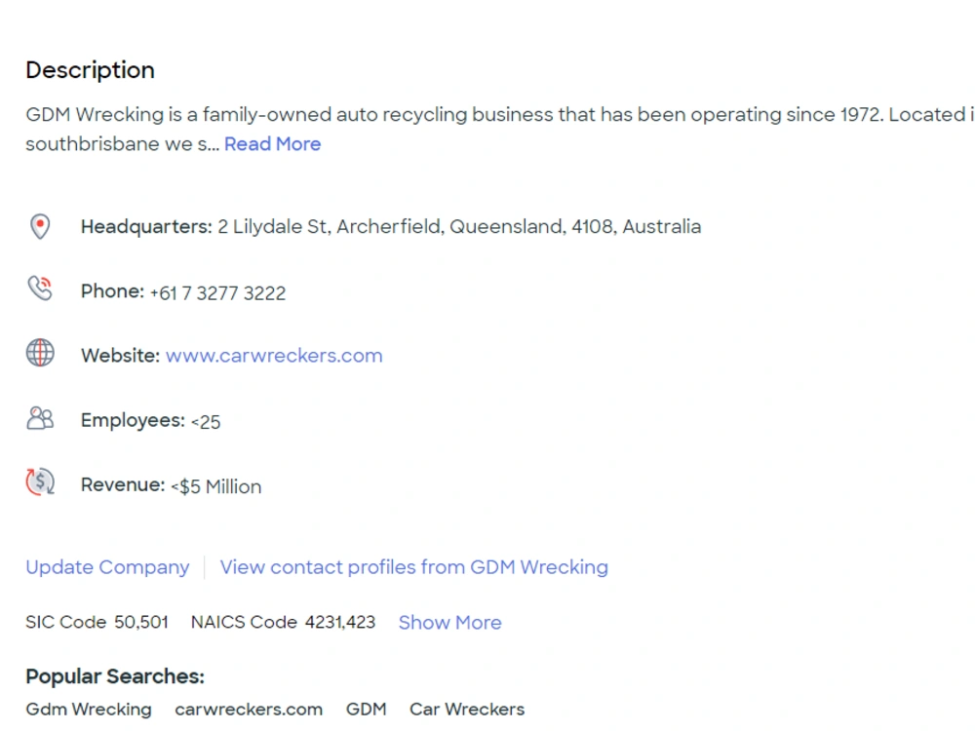Select the Car Wreckers popular search
975x731 pixels.
tap(467, 710)
